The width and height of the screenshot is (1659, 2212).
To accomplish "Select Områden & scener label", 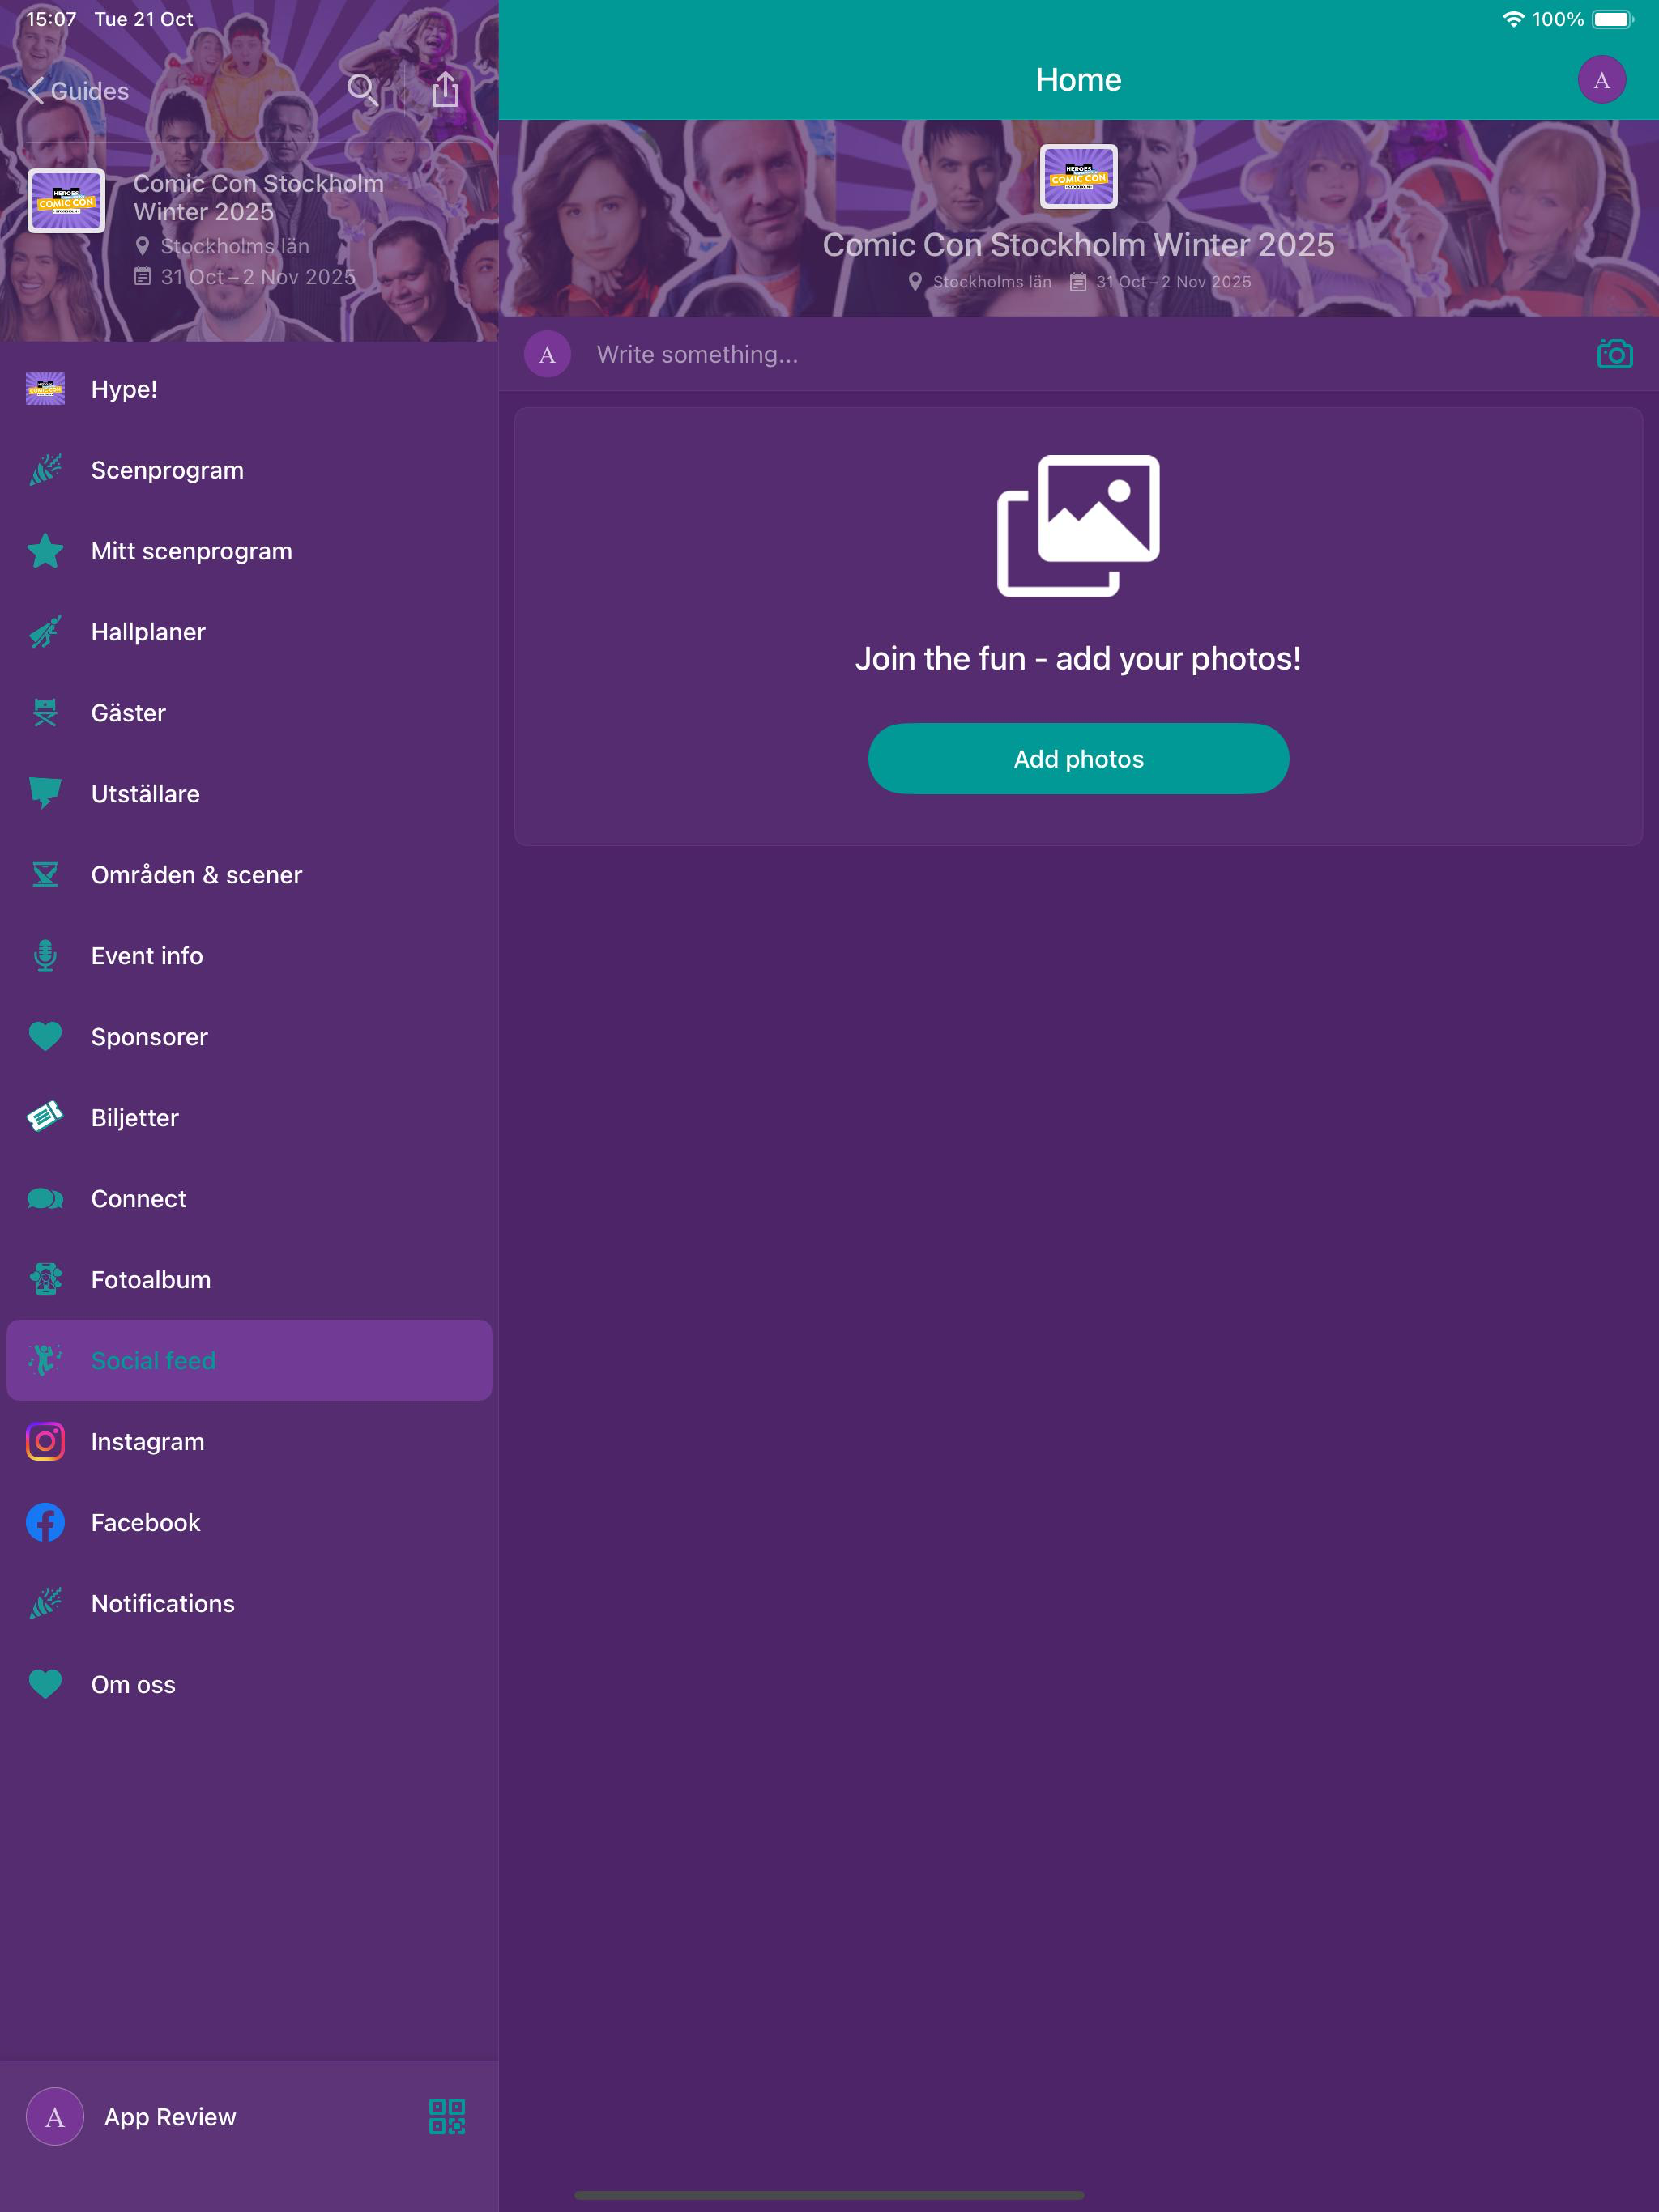I will (196, 875).
